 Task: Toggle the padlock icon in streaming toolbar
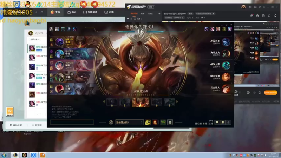click(257, 16)
